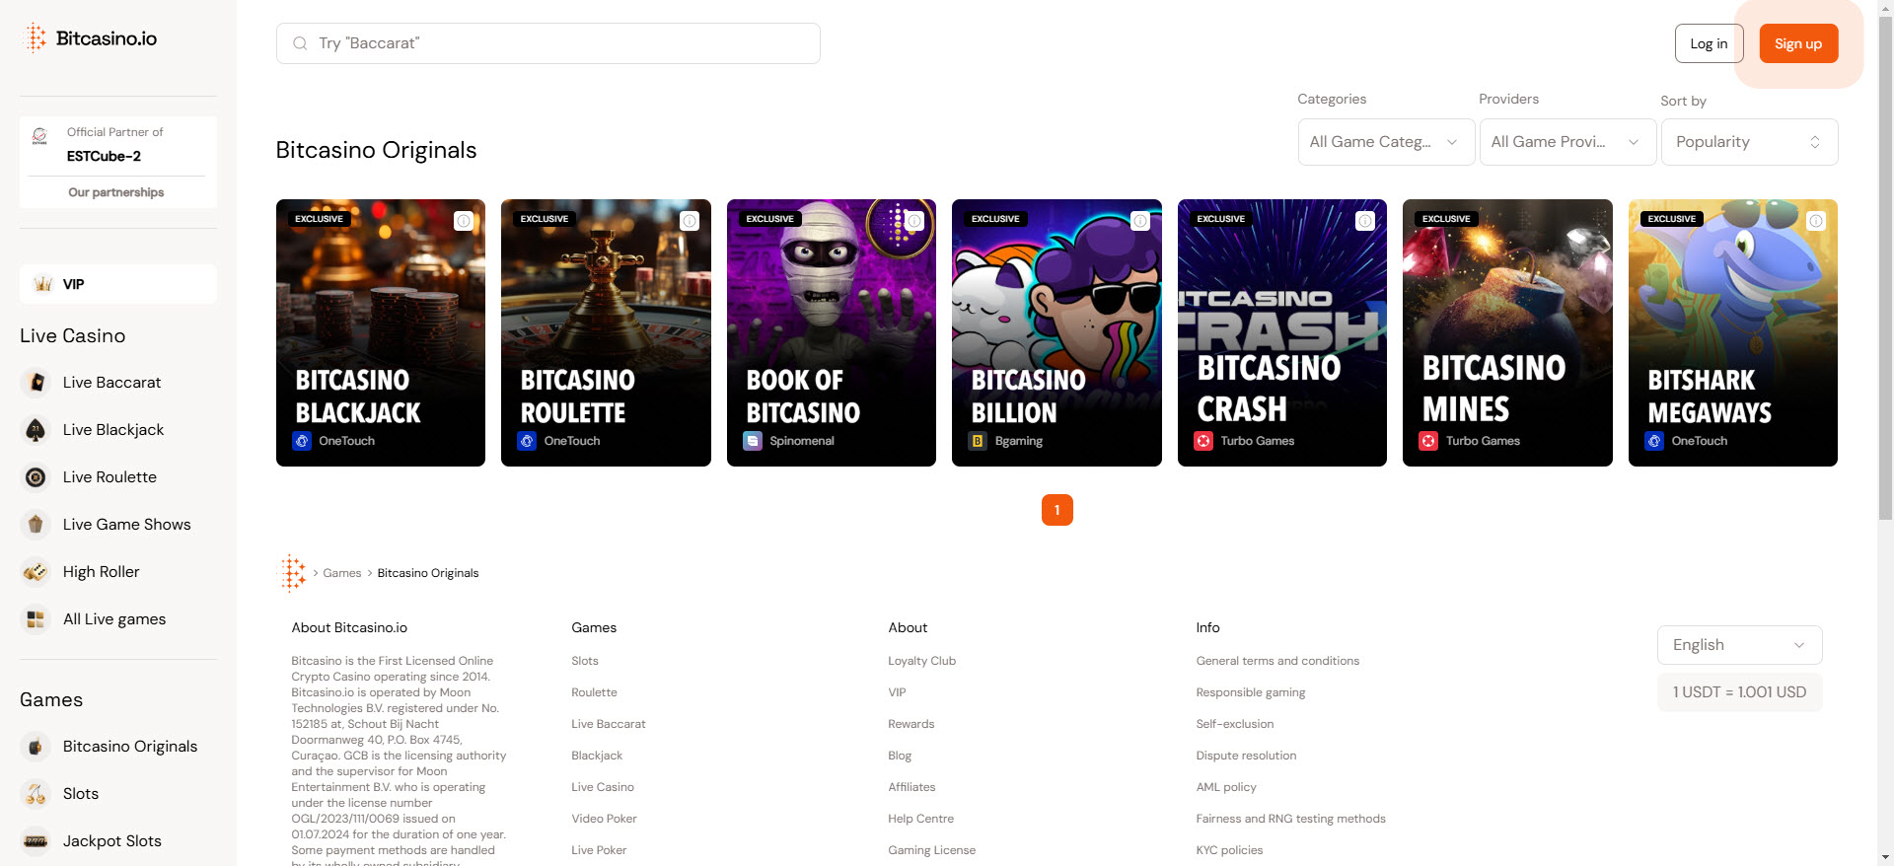Open the Popularity sort dropdown
1894x866 pixels.
point(1749,142)
